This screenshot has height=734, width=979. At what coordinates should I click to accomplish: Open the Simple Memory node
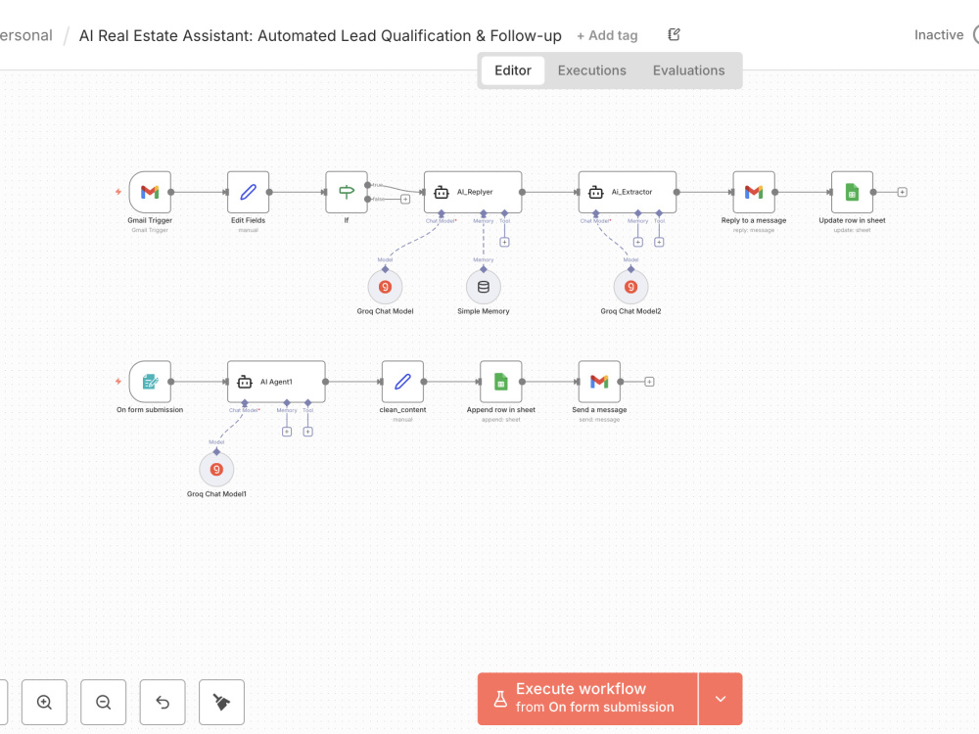tap(484, 287)
